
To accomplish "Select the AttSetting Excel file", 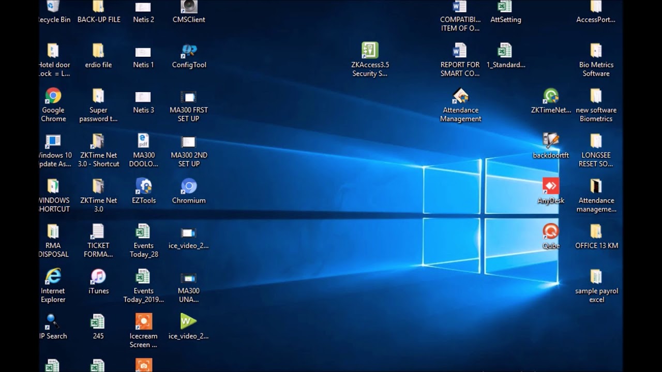I will (x=505, y=12).
